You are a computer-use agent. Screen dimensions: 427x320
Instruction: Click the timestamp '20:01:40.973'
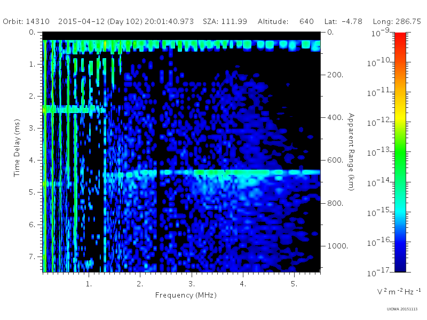[169, 21]
